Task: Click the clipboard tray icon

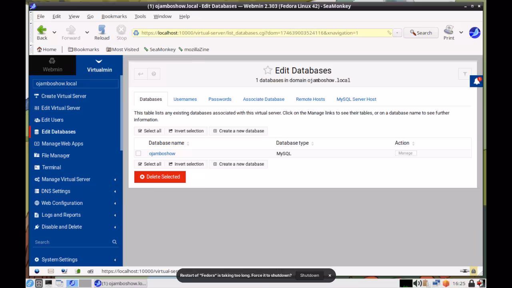Action: tap(427, 283)
